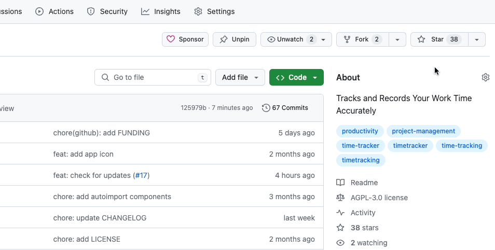The width and height of the screenshot is (495, 250).
Task: Open the Activity pulse link
Action: [x=363, y=213]
